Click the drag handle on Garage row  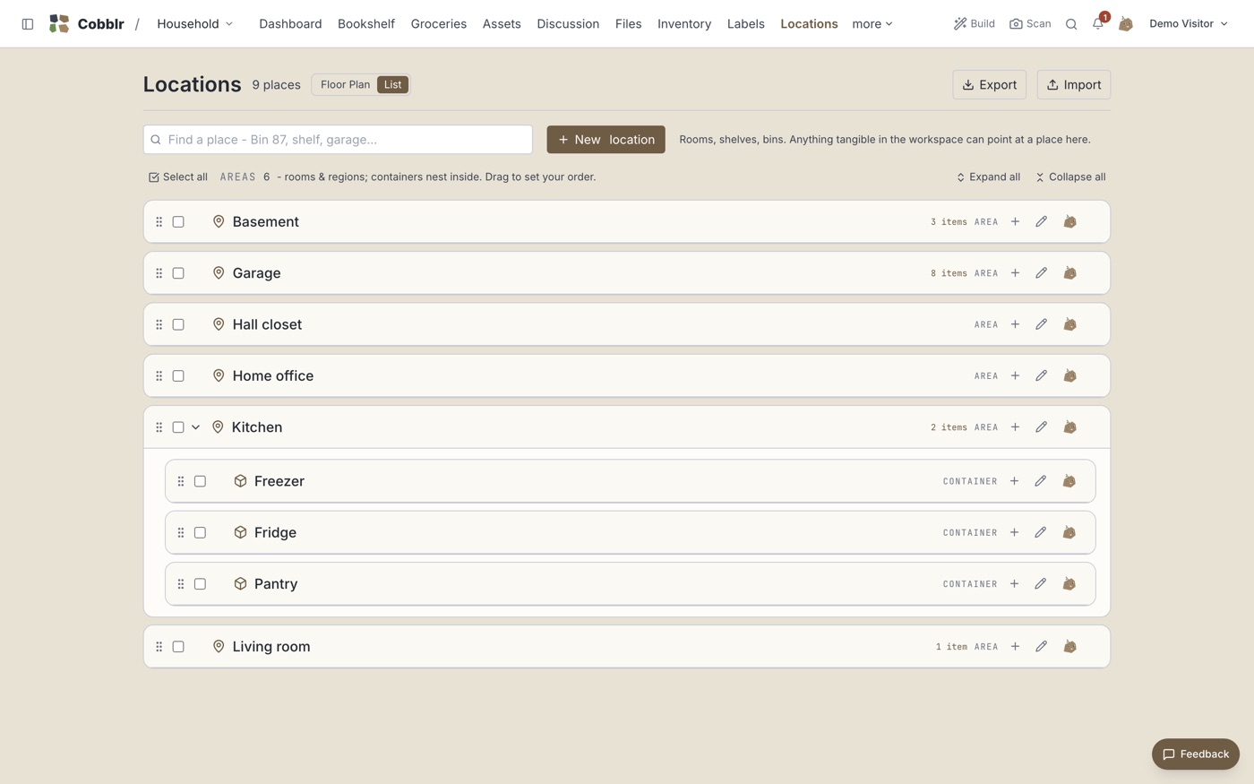click(x=159, y=273)
